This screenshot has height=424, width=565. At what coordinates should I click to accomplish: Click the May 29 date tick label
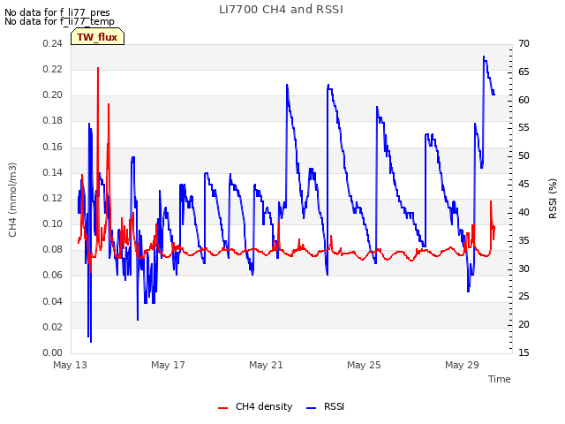click(x=462, y=365)
